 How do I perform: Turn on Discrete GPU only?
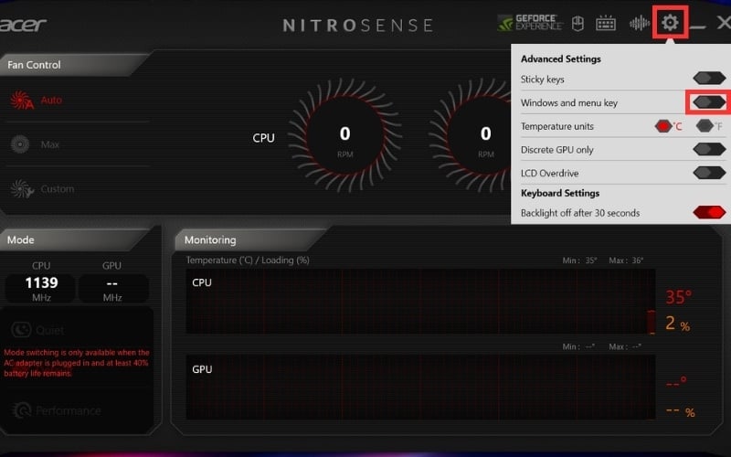click(x=709, y=149)
